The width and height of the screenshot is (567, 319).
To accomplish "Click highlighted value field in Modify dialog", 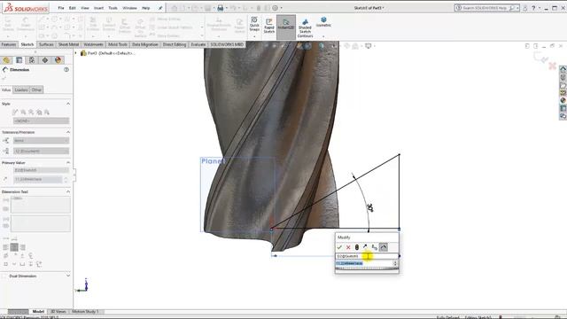I will point(364,264).
